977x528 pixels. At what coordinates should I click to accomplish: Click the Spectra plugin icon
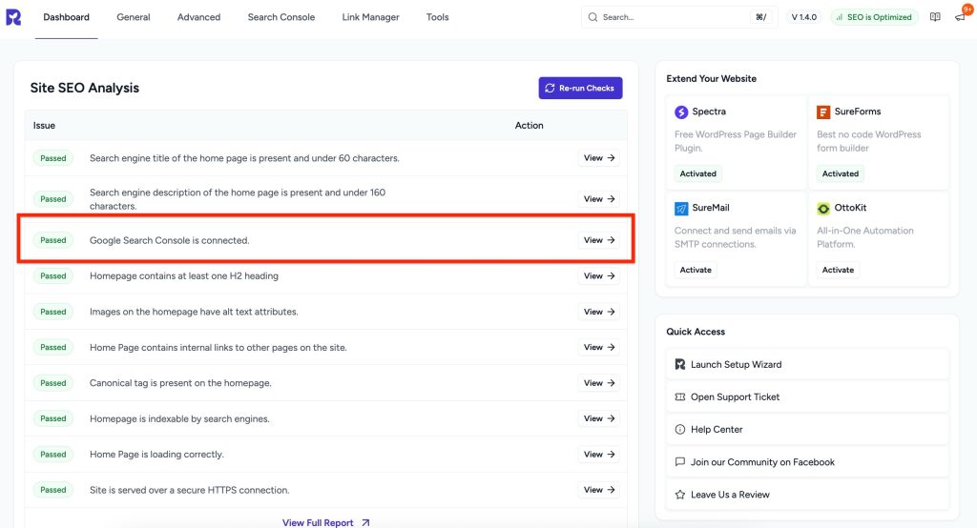point(681,112)
